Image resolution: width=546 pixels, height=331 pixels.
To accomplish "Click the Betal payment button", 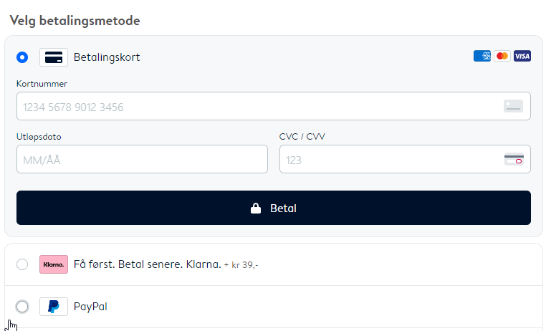I will 274,208.
